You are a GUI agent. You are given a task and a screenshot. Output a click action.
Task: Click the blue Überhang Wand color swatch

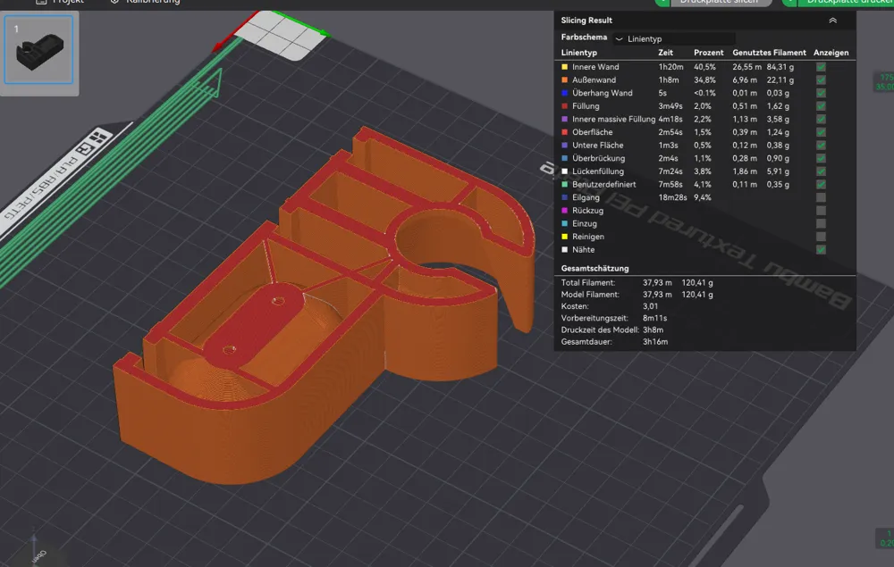coord(564,93)
